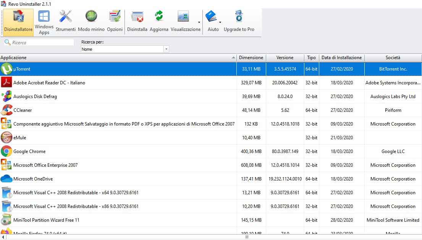Select the Visual C++ 2008 x64 icon

coord(6,192)
